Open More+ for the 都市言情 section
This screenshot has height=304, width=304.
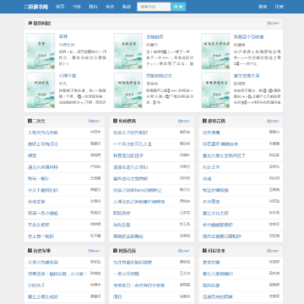coord(273,121)
